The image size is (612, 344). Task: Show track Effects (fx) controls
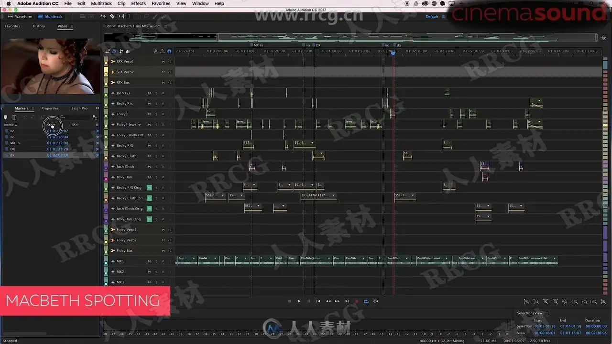114,51
